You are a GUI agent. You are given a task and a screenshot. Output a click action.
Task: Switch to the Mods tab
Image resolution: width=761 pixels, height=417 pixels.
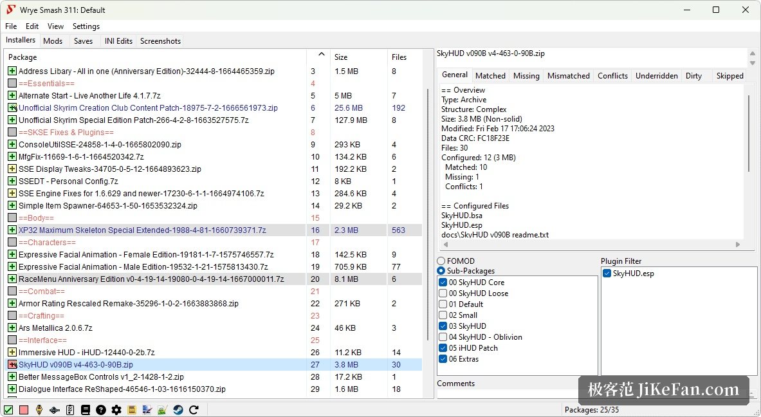[x=53, y=41]
